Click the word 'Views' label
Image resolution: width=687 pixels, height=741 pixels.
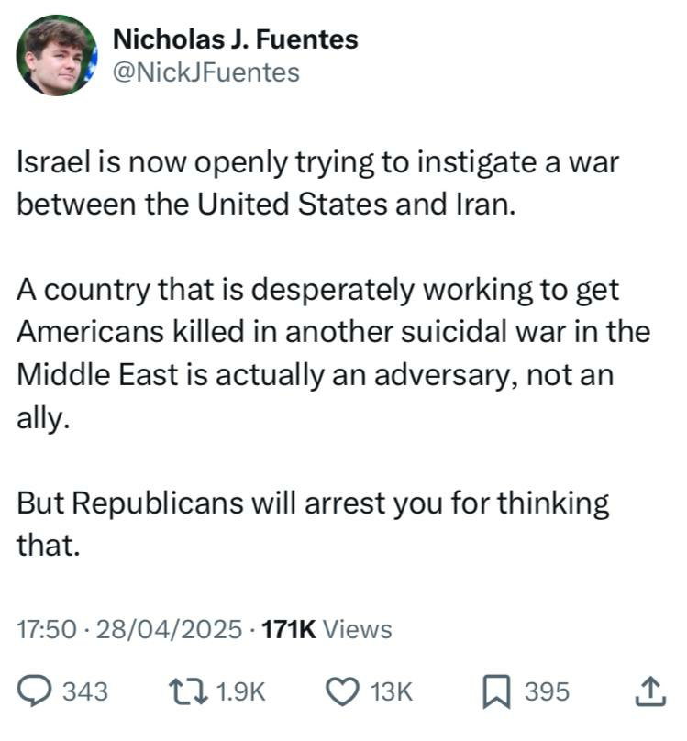click(x=358, y=629)
